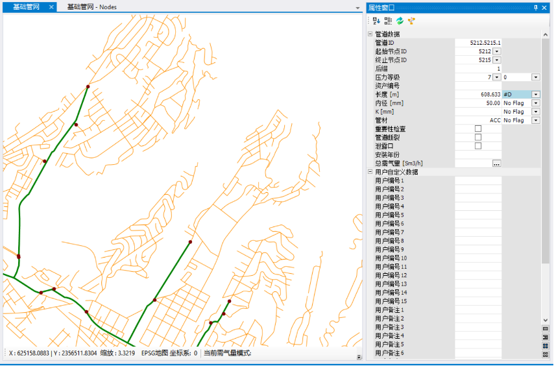Collapse the 管道数据 section
Viewport: 554px width, 366px height.
[x=370, y=34]
